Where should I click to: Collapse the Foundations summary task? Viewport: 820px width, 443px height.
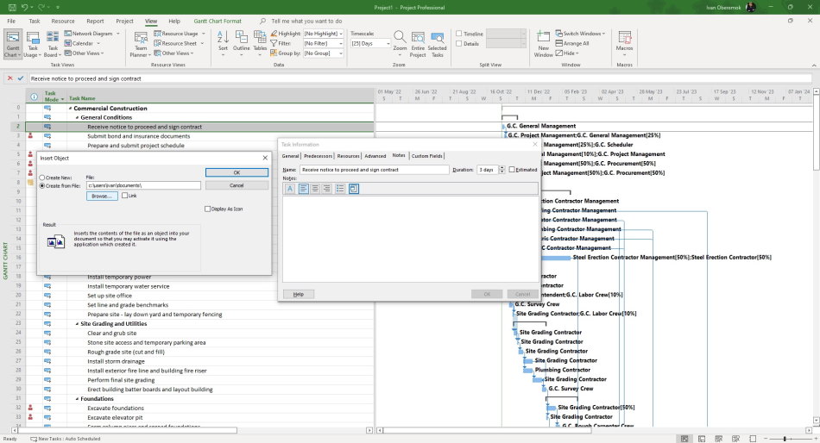pos(78,398)
